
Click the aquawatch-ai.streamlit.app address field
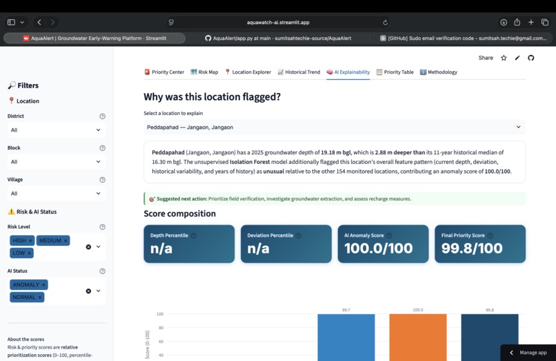[x=278, y=22]
